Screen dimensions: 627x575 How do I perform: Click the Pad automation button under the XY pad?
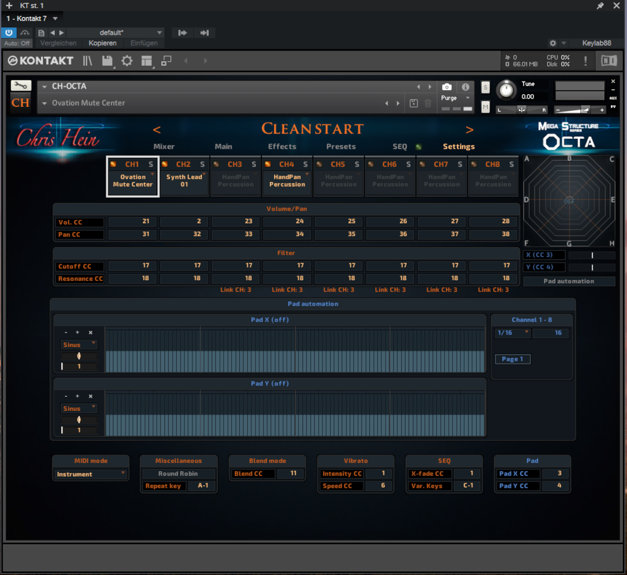click(x=568, y=281)
